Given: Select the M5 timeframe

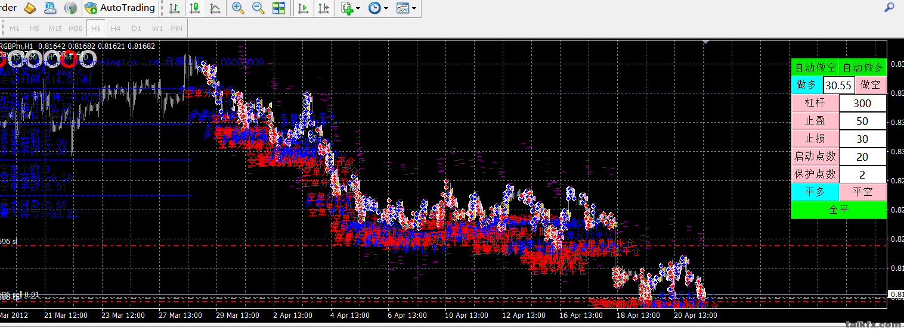Looking at the screenshot, I should [x=35, y=28].
